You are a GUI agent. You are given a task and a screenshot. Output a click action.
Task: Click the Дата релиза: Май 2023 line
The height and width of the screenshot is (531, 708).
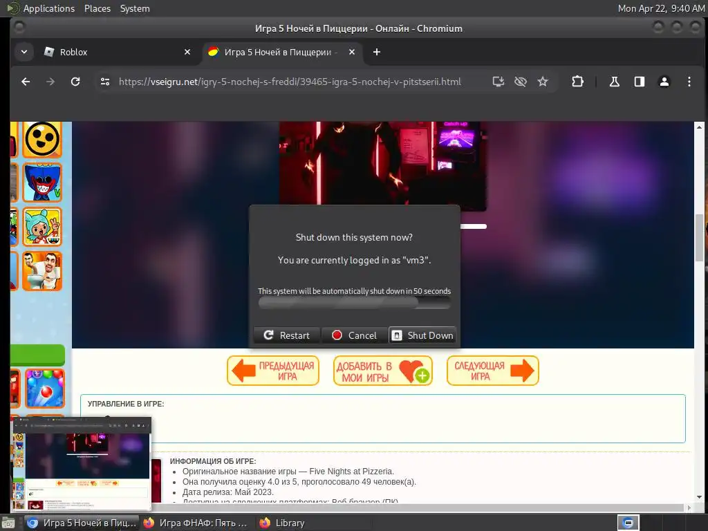228,492
